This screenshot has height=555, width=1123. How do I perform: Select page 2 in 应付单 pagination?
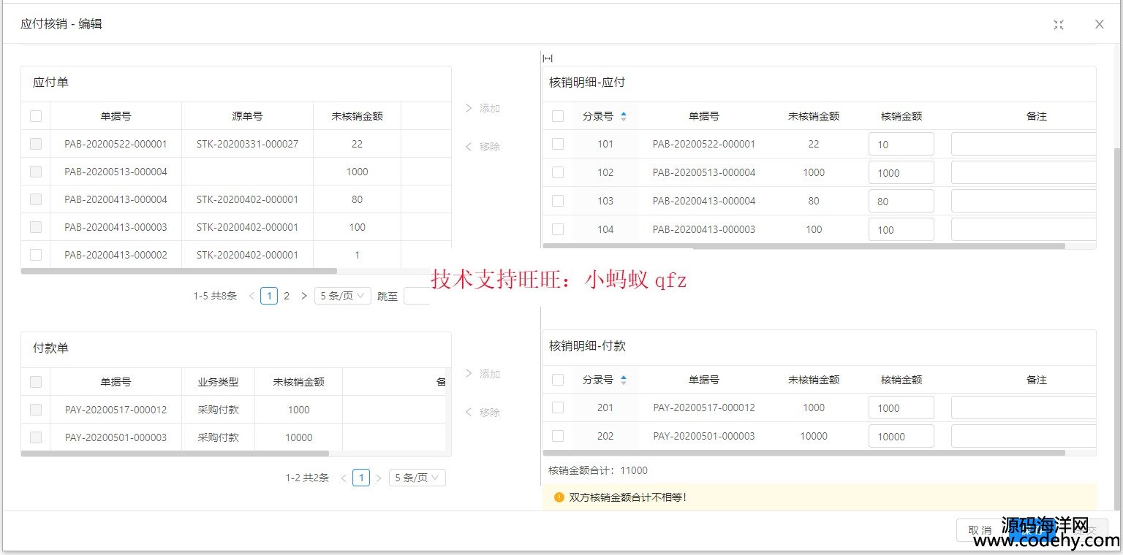pyautogui.click(x=287, y=296)
